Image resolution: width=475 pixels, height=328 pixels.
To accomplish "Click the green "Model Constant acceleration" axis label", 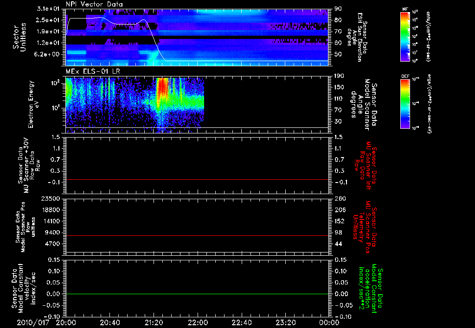I will 370,289.
